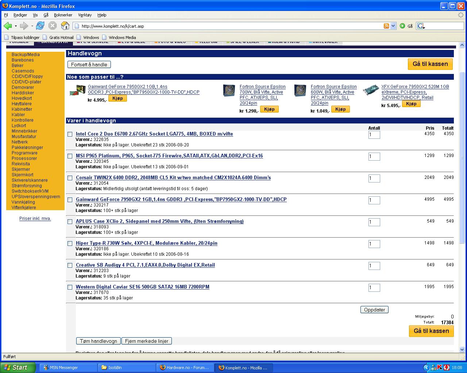Open the Back history dropdown arrow

coord(16,26)
